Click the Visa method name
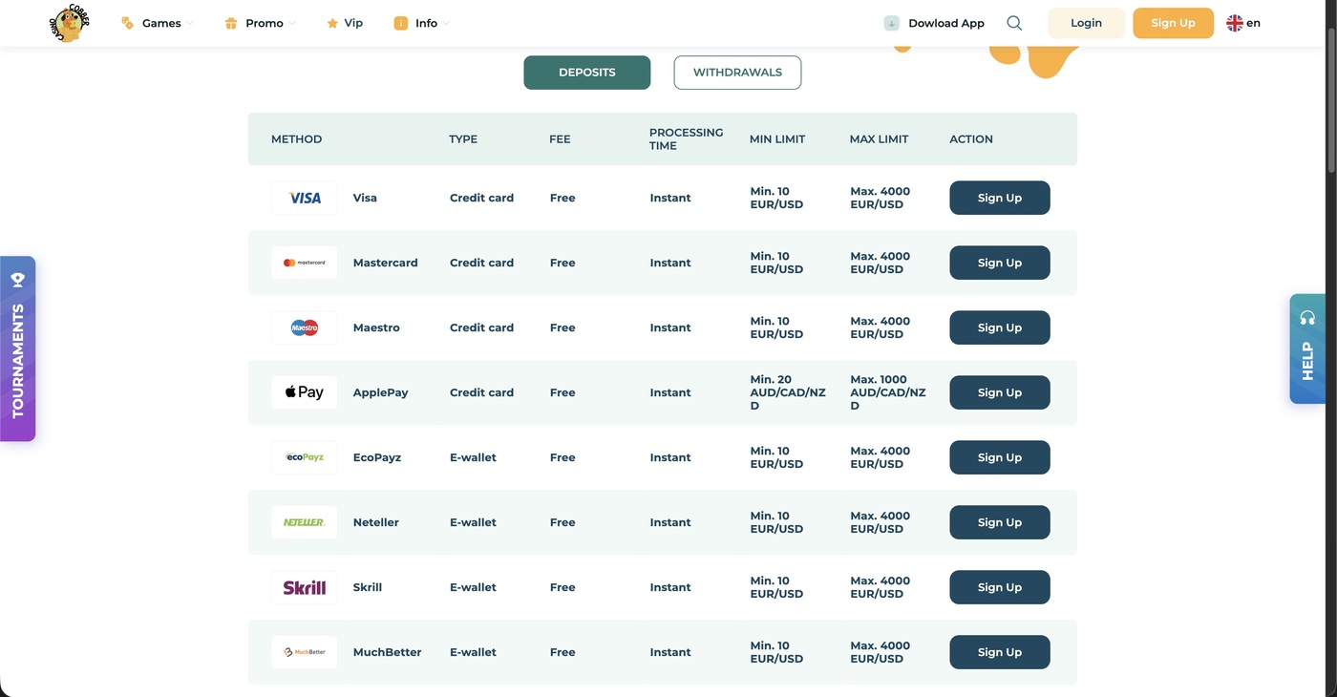Image resolution: width=1337 pixels, height=697 pixels. click(x=365, y=198)
